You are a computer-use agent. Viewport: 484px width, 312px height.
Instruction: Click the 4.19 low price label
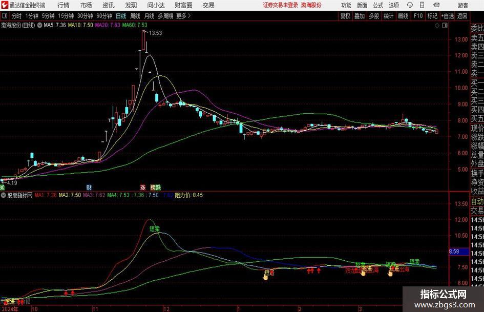pos(12,183)
